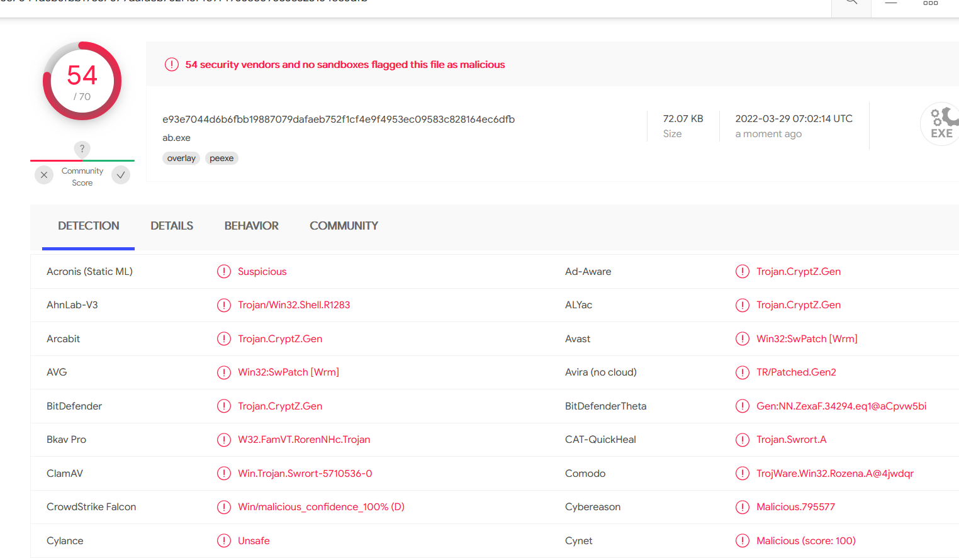Click Trojan.CryptZ.Gen in the Ad-Aware row

pos(799,271)
